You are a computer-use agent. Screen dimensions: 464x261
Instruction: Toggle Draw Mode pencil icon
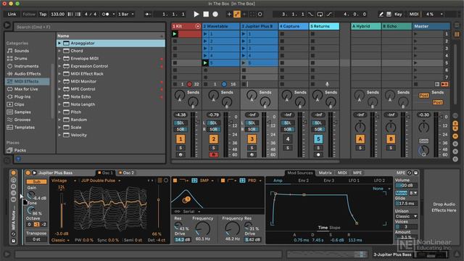pos(381,14)
